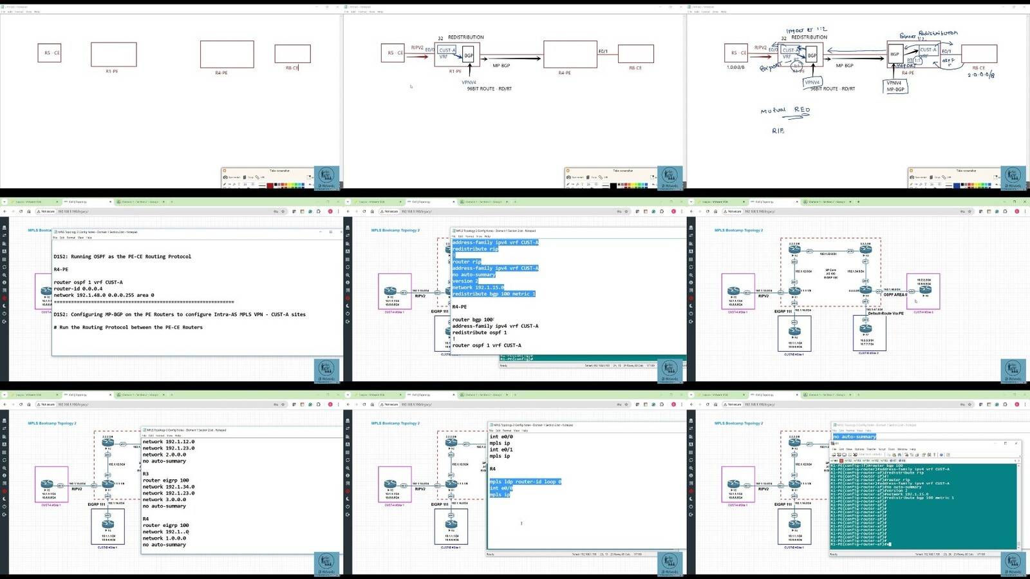This screenshot has height=579, width=1030.
Task: Open SecureCRT Script menu
Action: (x=882, y=449)
